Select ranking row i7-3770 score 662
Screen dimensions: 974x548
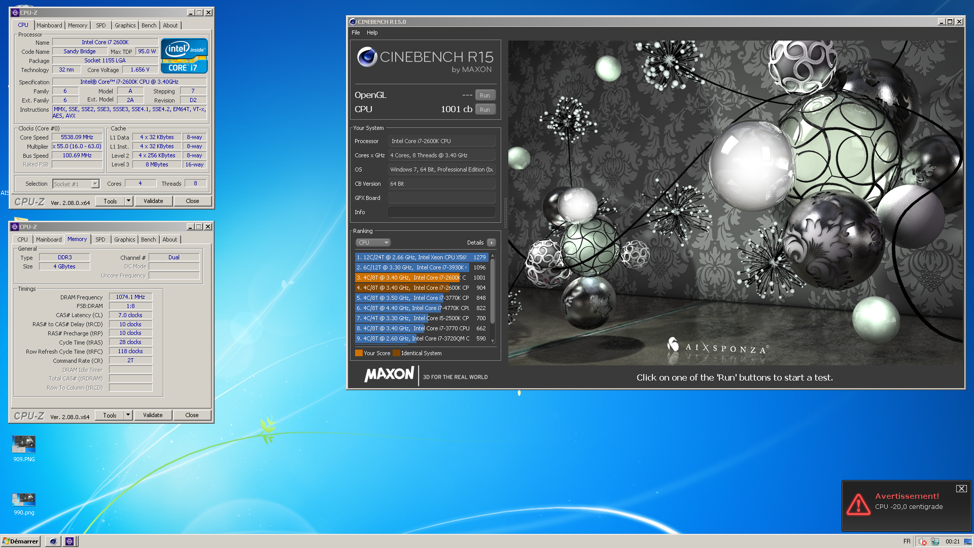(422, 328)
